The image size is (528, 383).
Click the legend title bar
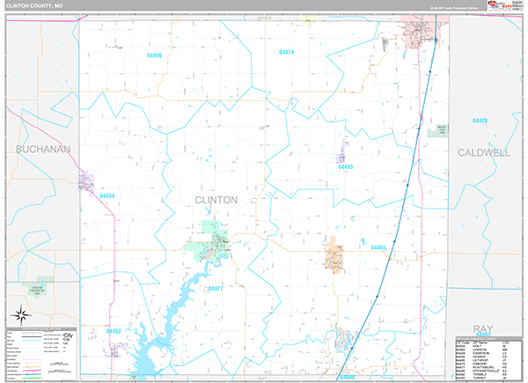41,329
